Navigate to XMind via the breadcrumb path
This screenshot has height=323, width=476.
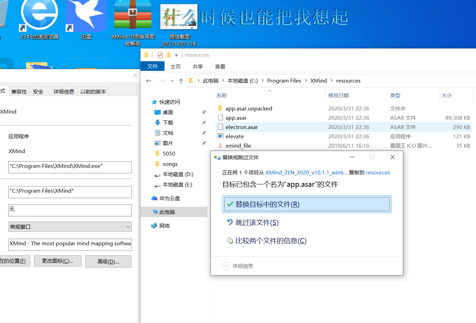click(x=318, y=80)
